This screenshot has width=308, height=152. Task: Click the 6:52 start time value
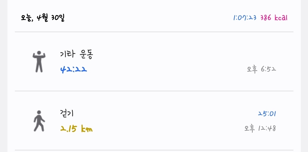[x=269, y=69]
